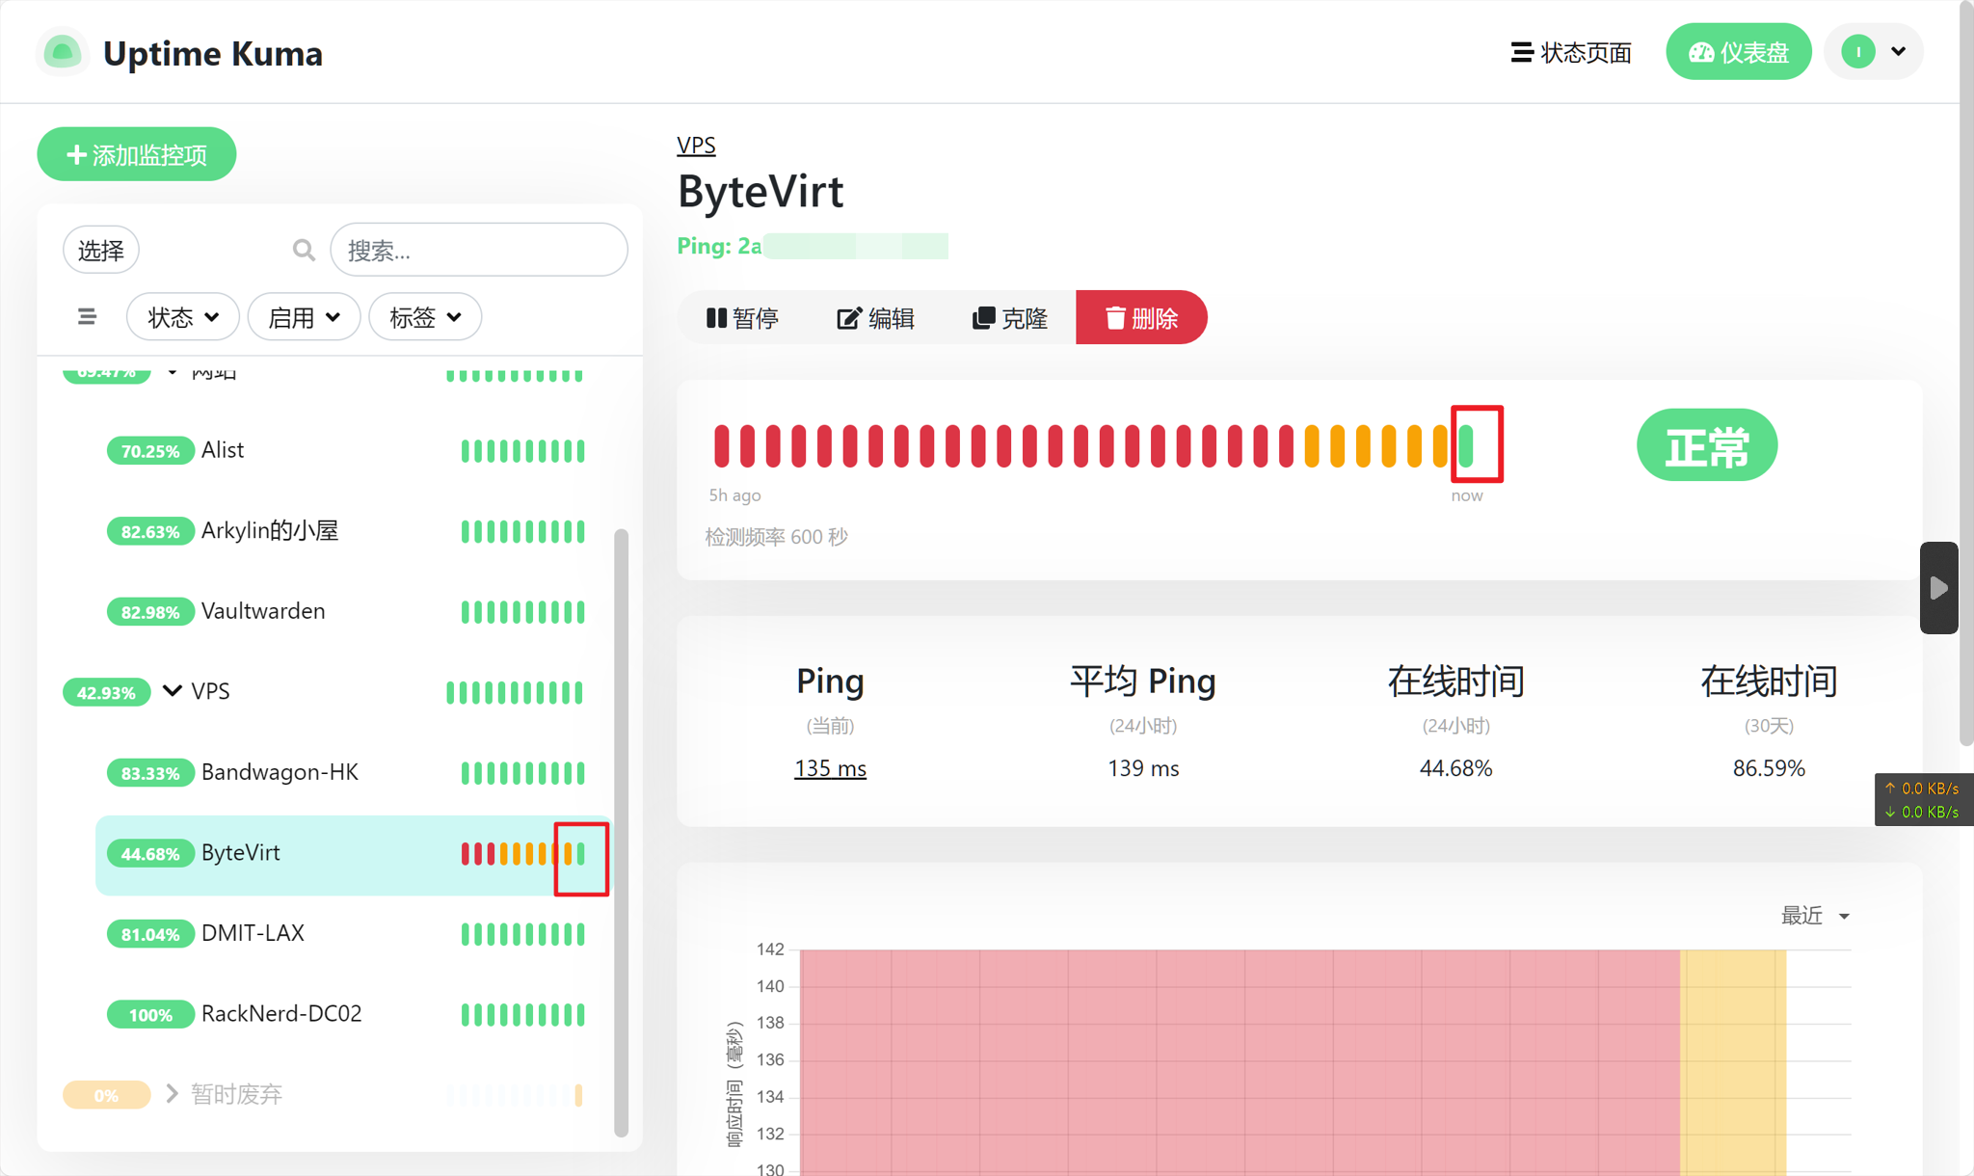Click the DMIT-LAX heartbeat bar
Viewport: 1974px width, 1176px height.
[x=522, y=934]
